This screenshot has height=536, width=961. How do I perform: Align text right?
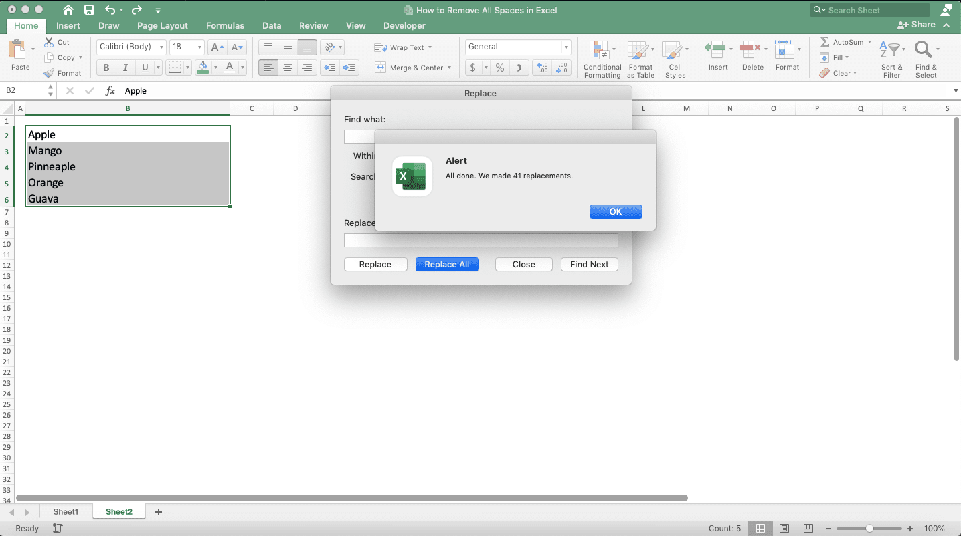307,68
